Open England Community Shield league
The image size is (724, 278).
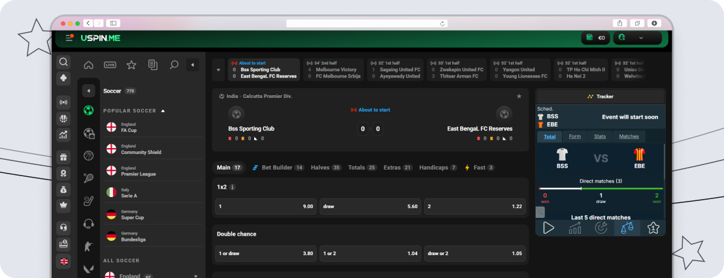click(152, 149)
